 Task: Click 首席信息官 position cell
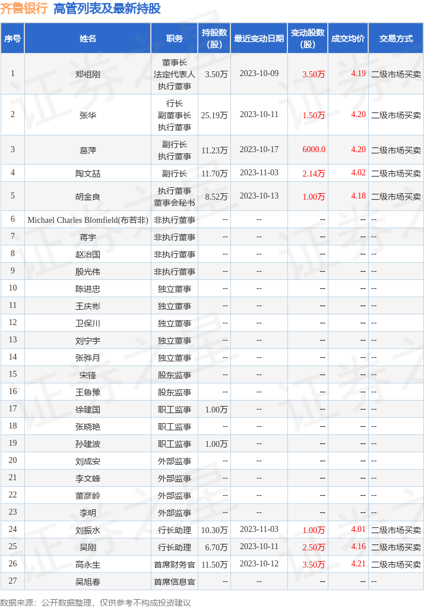(175, 582)
